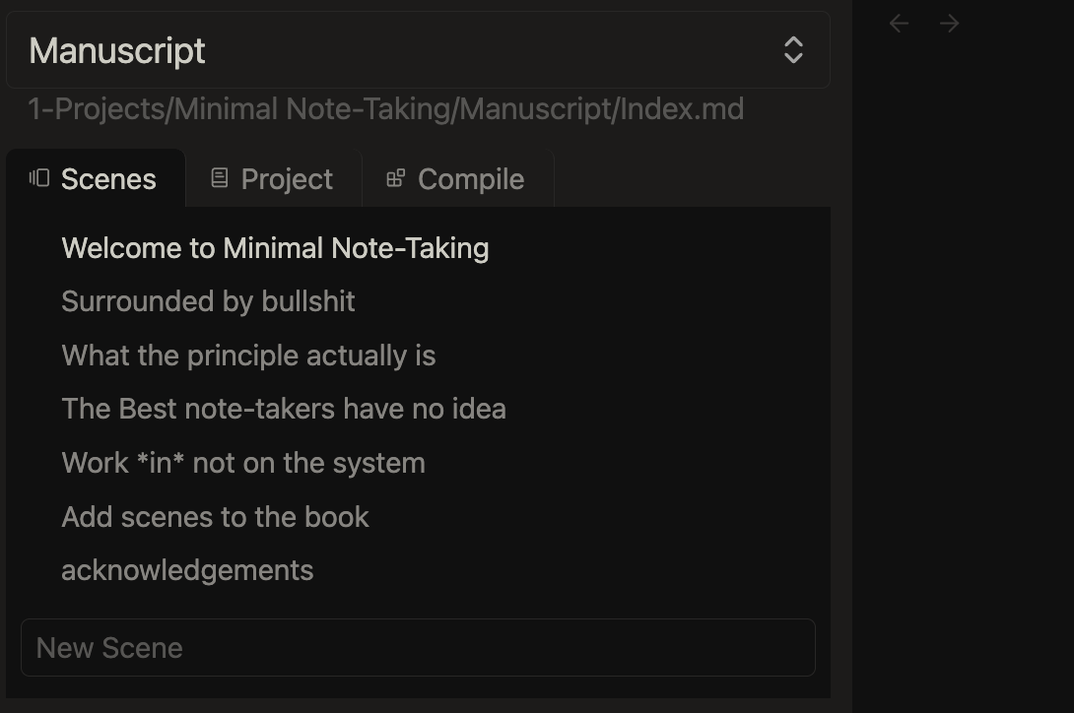Focus the New Scene input field
Image resolution: width=1074 pixels, height=713 pixels.
[x=417, y=648]
